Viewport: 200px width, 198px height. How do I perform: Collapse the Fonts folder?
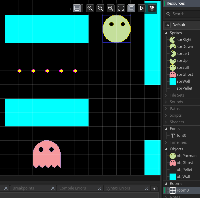click(166, 129)
